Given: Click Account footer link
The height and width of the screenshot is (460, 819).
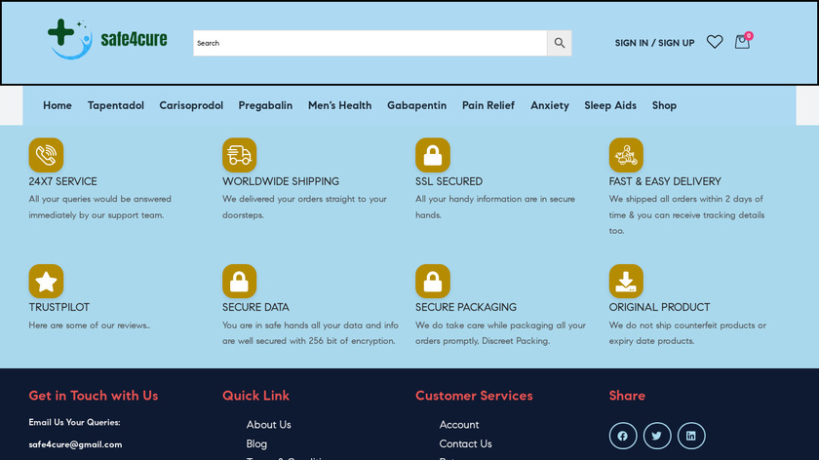Looking at the screenshot, I should click(x=458, y=425).
